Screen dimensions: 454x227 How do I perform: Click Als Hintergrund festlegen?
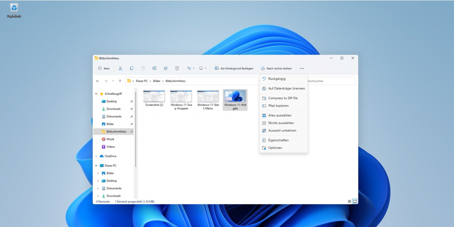[x=234, y=68]
